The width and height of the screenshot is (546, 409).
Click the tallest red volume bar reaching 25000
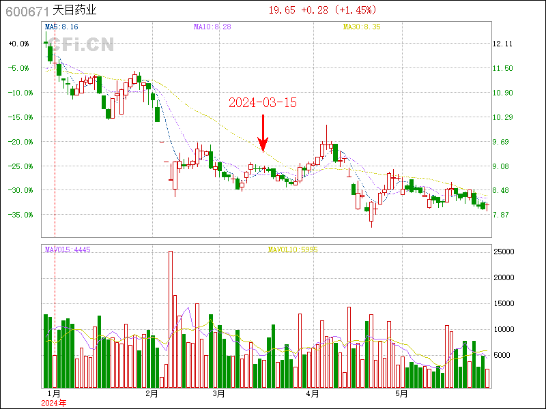[171, 319]
